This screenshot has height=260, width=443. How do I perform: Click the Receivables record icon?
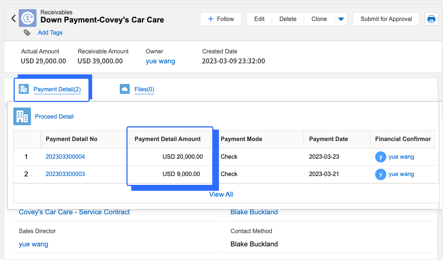[28, 18]
